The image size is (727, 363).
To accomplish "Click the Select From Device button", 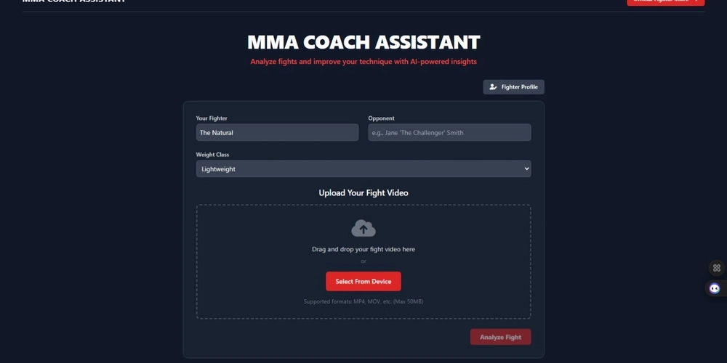I will pos(363,282).
